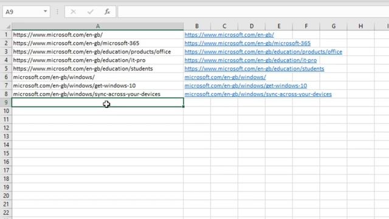Click the fill handle of cell A9
This screenshot has height=219, width=389.
[184, 106]
